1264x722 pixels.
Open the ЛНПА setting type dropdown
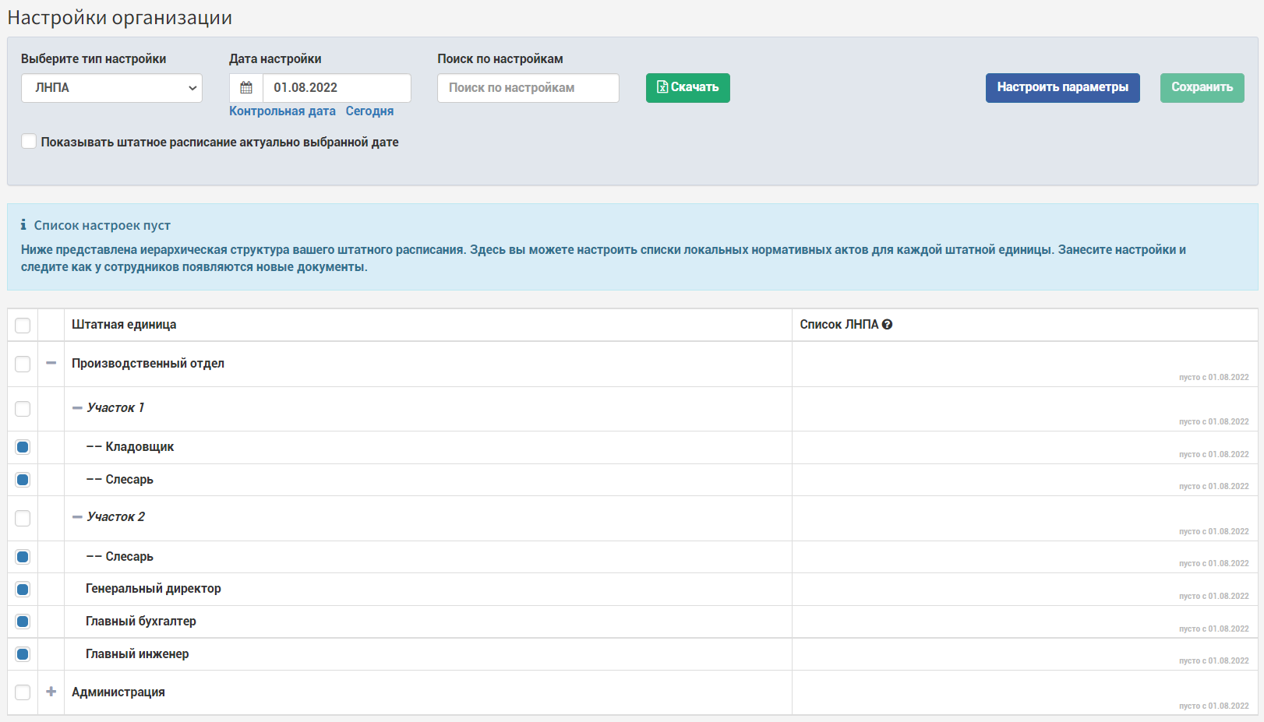coord(111,88)
